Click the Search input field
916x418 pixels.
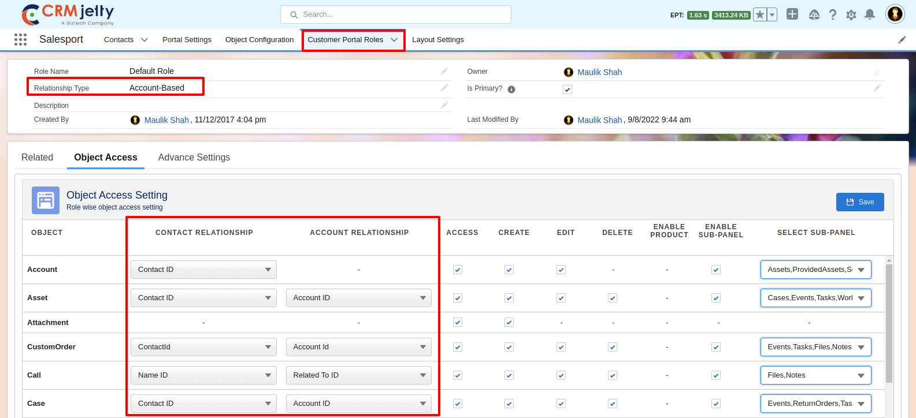396,14
